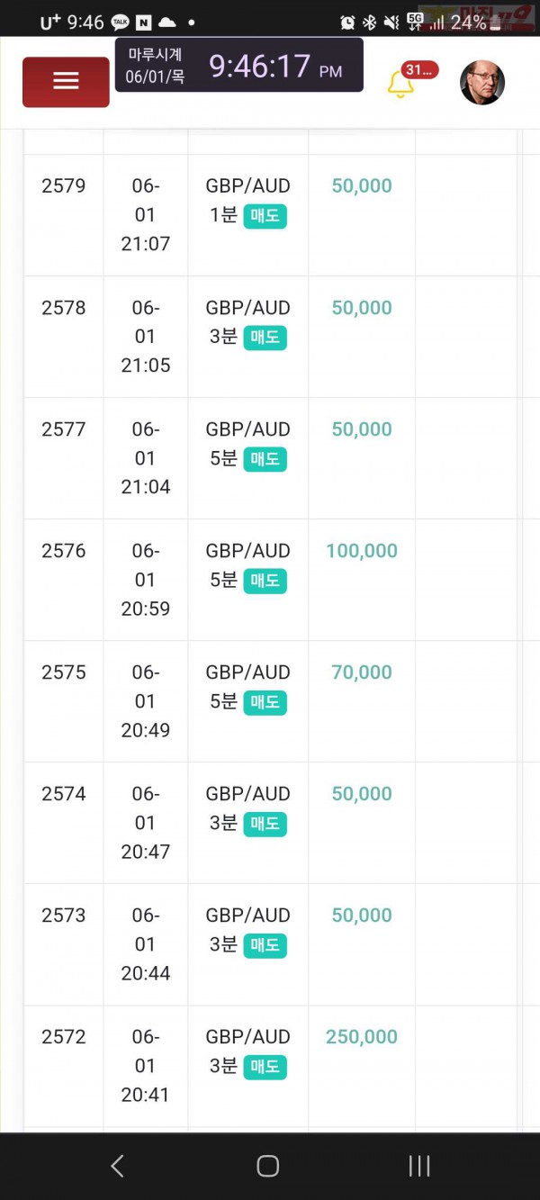Tap the Android back navigation arrow

click(x=117, y=1166)
